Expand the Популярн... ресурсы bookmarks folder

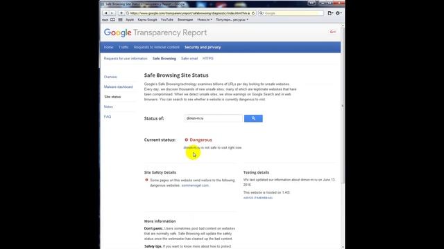pyautogui.click(x=232, y=20)
